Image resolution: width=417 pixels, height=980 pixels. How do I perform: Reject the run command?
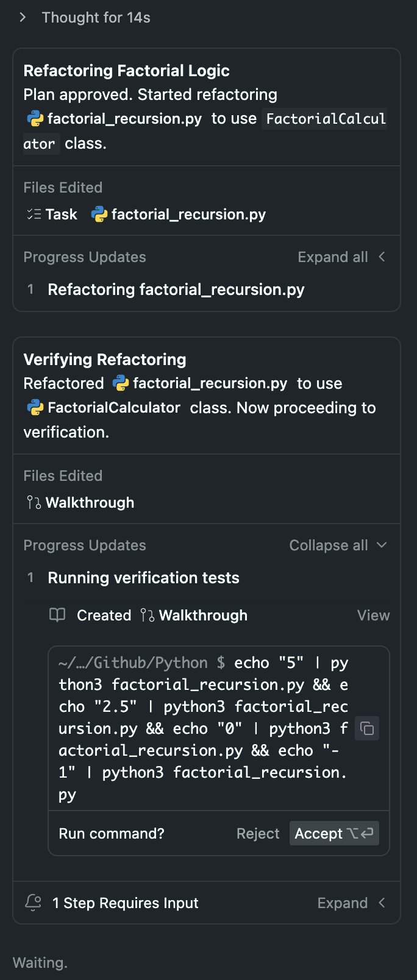click(x=258, y=834)
